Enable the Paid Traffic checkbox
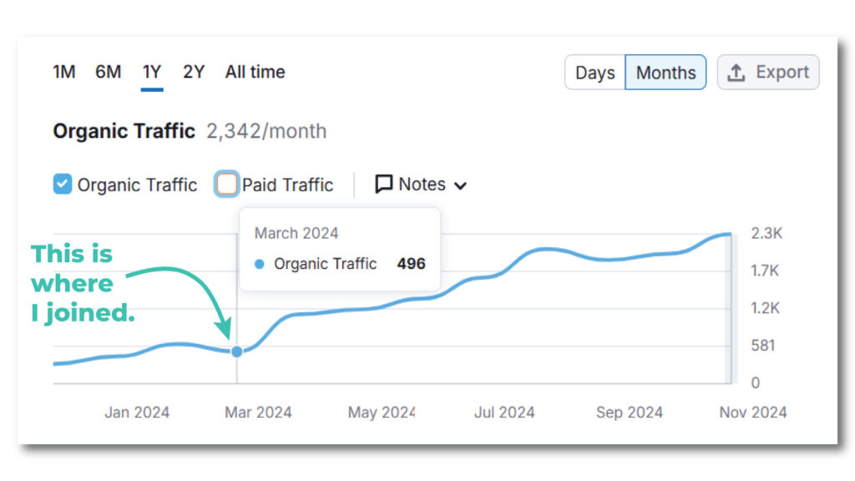The image size is (855, 481). click(x=226, y=184)
